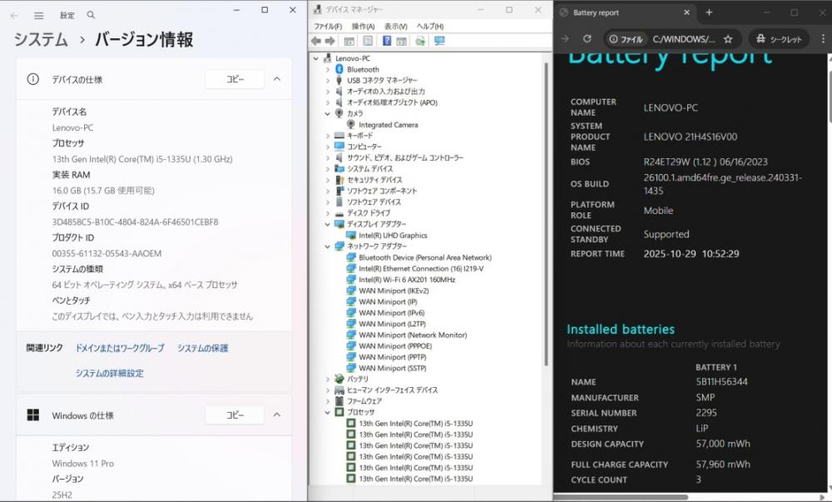The image size is (832, 502).
Task: Reload the Battery report page
Action: click(587, 39)
